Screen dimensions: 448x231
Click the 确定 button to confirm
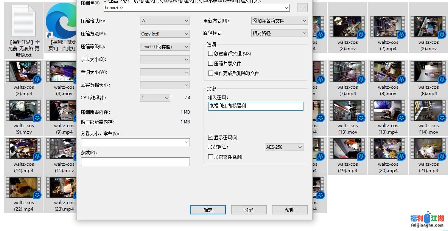(x=208, y=210)
